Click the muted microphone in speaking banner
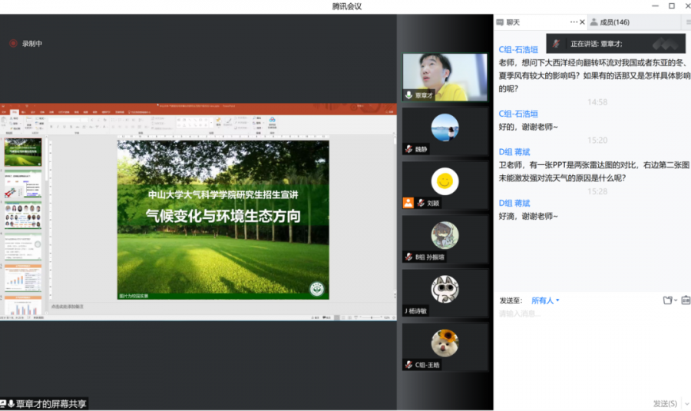Viewport: 691px width, 411px height. [x=557, y=44]
